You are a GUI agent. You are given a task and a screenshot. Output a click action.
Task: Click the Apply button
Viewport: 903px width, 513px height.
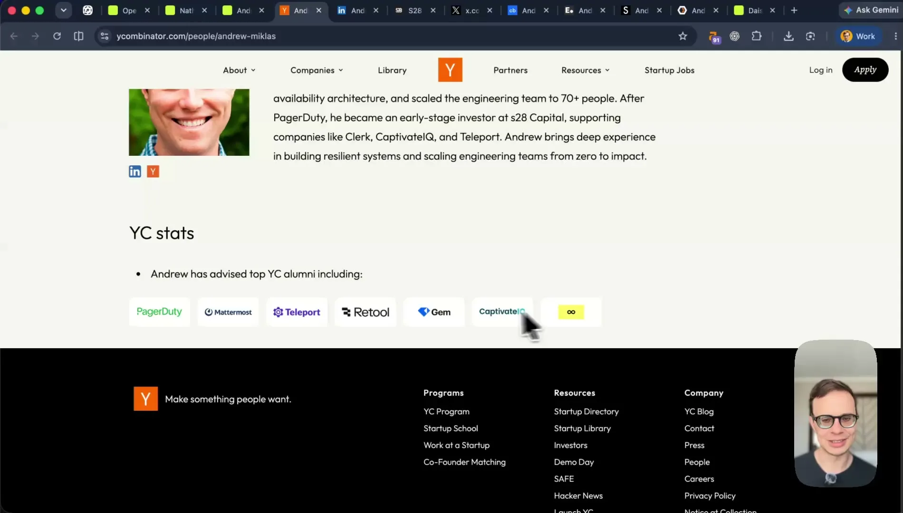[865, 70]
